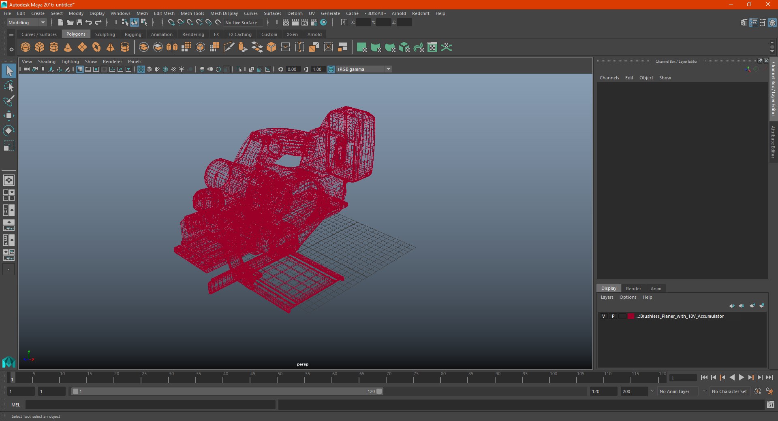Image resolution: width=778 pixels, height=421 pixels.
Task: Click the MEL script type label
Action: pos(16,405)
